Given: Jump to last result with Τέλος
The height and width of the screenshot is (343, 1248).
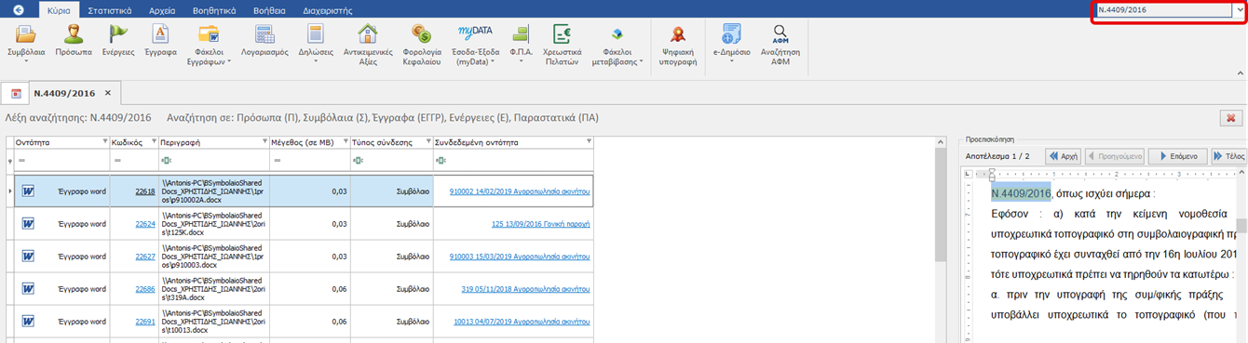Looking at the screenshot, I should (1228, 156).
